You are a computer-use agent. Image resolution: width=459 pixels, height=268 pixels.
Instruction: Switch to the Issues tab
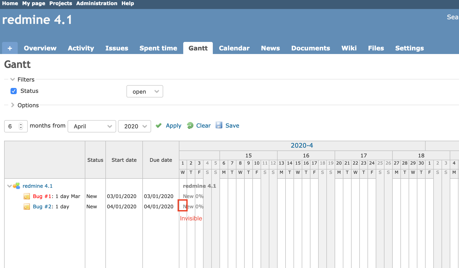click(117, 48)
